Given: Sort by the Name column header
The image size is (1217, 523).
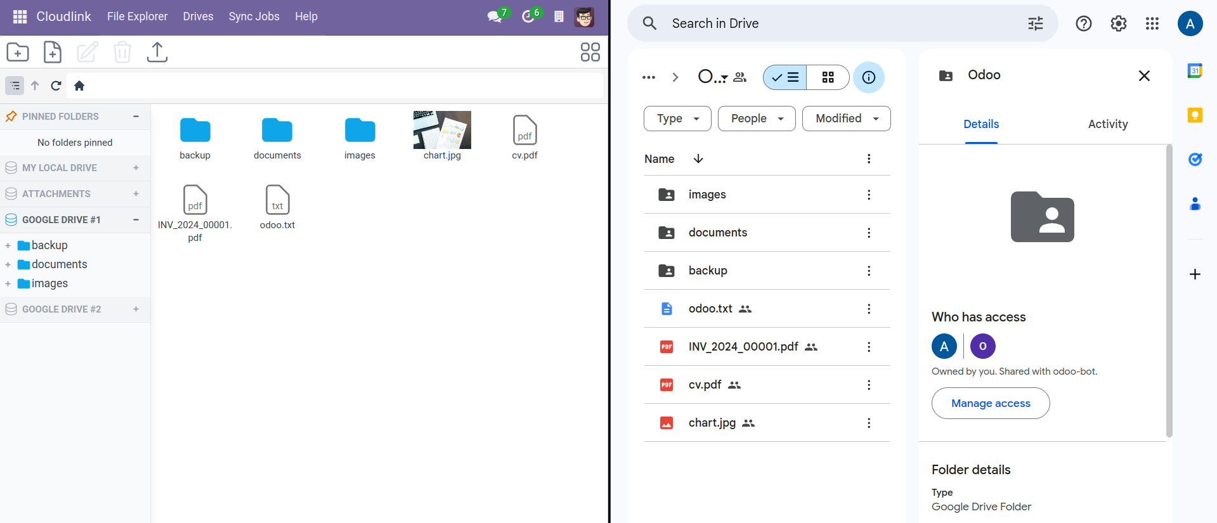Looking at the screenshot, I should [659, 159].
